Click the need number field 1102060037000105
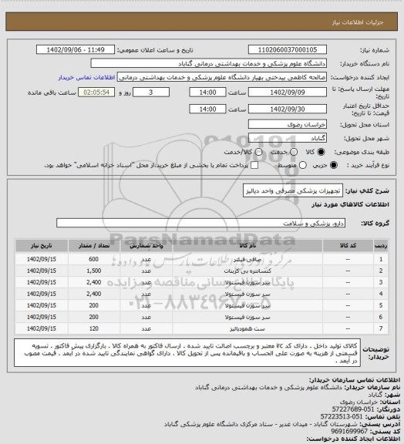 click(x=288, y=50)
